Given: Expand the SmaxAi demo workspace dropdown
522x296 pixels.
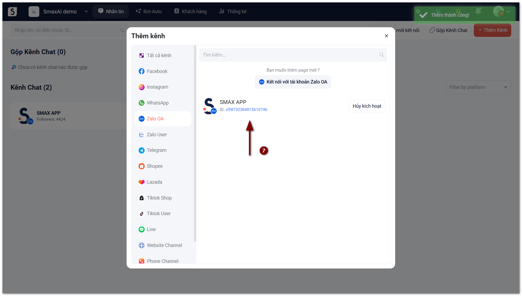Looking at the screenshot, I should point(86,12).
